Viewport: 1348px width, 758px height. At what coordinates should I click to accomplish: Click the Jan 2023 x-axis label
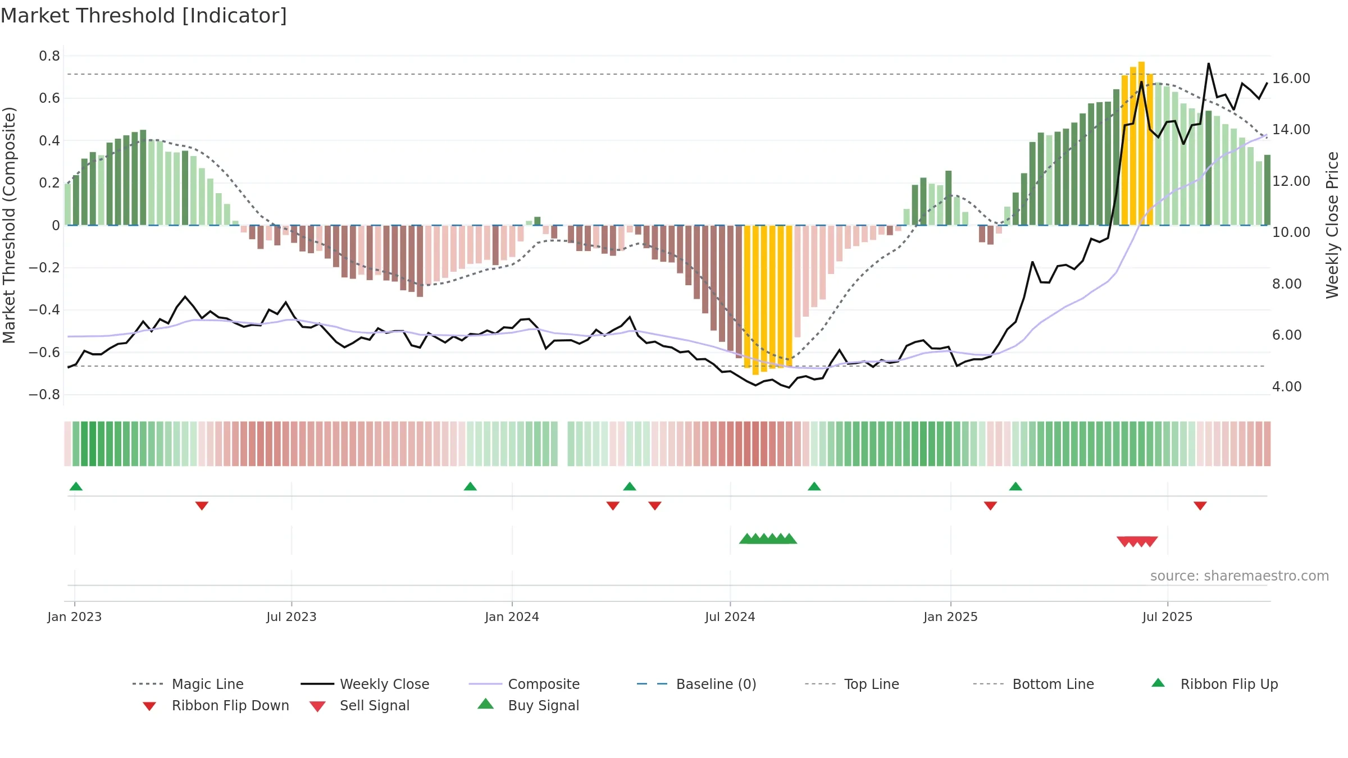tap(75, 617)
